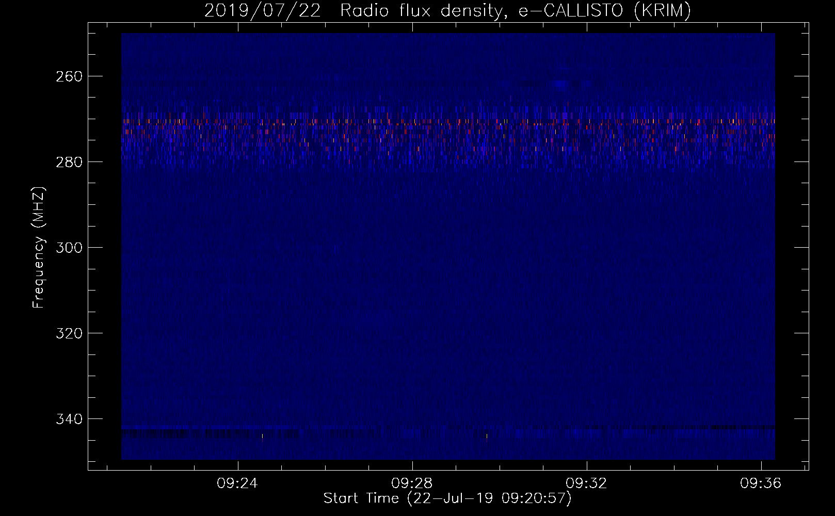Click the bright red emission band near 271 MHz
Viewport: 835px width, 516px height.
(448, 122)
